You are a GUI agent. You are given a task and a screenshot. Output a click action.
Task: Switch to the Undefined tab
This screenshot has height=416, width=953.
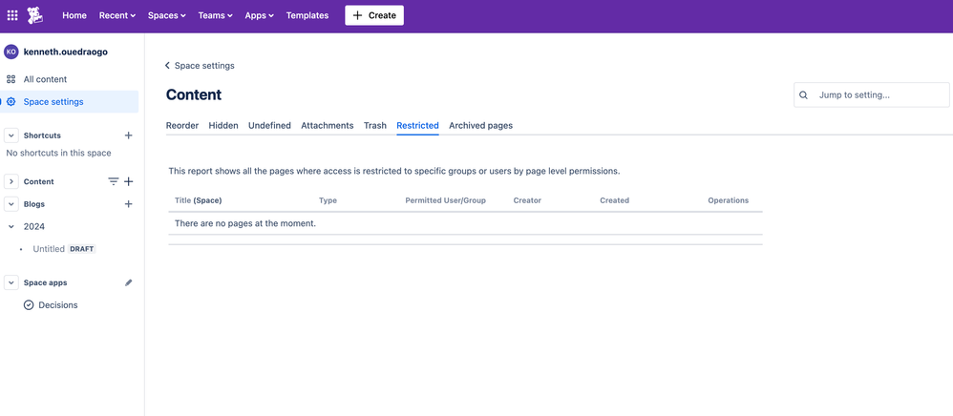270,126
